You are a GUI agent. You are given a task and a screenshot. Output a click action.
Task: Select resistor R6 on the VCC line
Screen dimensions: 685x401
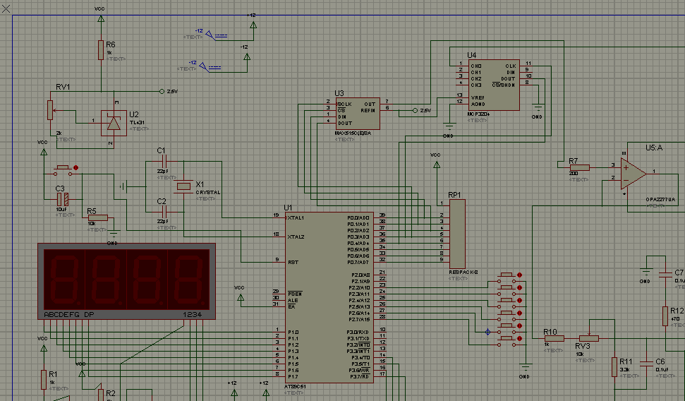click(x=101, y=50)
